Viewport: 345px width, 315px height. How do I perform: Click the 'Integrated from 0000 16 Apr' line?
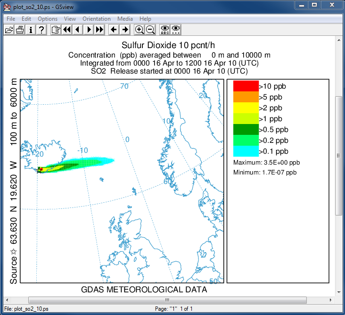[x=169, y=63]
